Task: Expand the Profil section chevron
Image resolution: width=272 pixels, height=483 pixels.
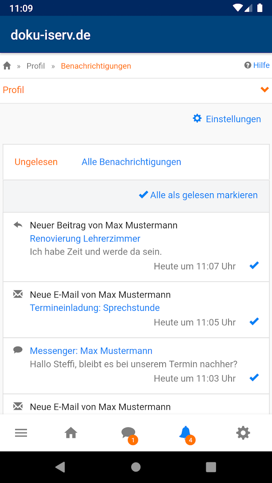Action: 264,90
